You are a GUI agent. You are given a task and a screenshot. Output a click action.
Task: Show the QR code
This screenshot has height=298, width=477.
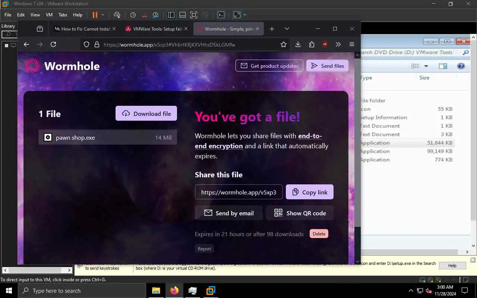pos(300,213)
